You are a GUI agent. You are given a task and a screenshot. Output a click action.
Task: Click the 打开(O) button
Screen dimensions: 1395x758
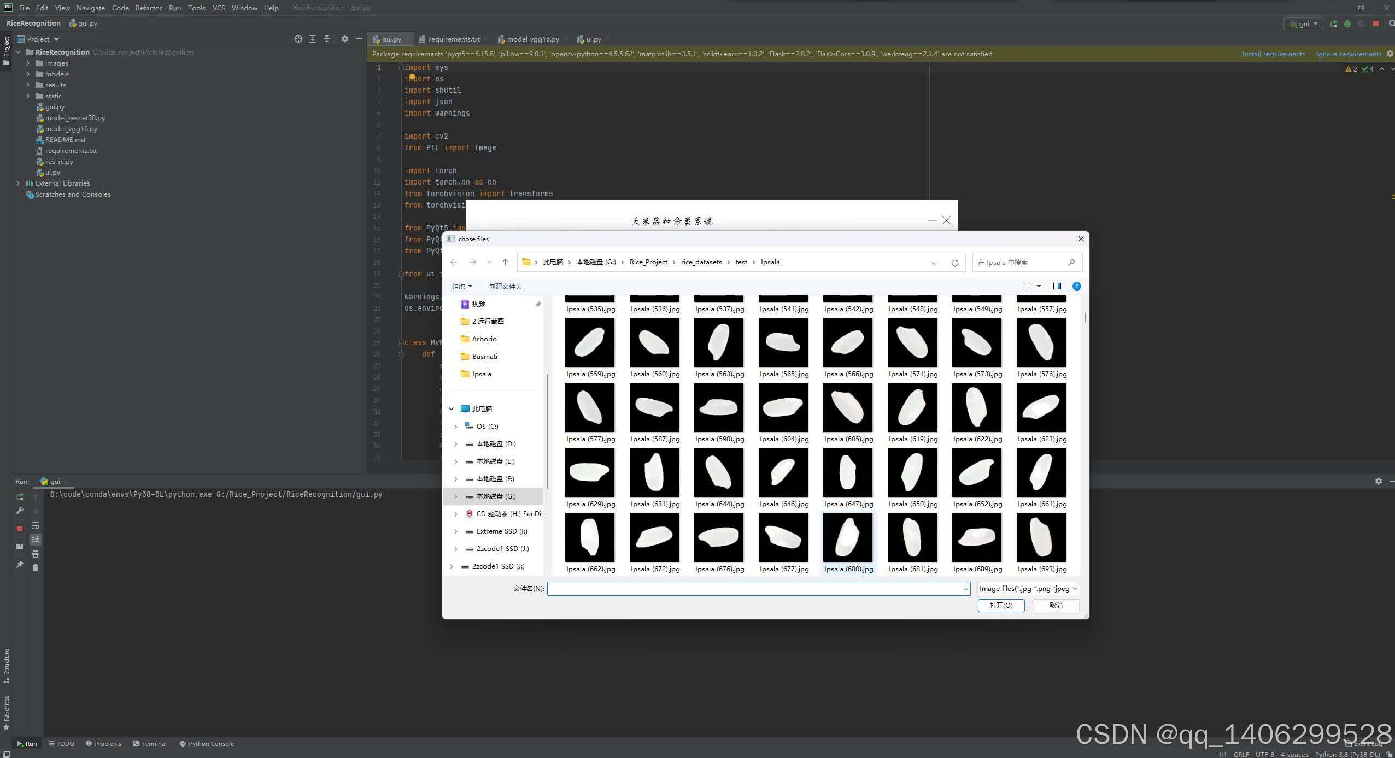(x=1000, y=606)
